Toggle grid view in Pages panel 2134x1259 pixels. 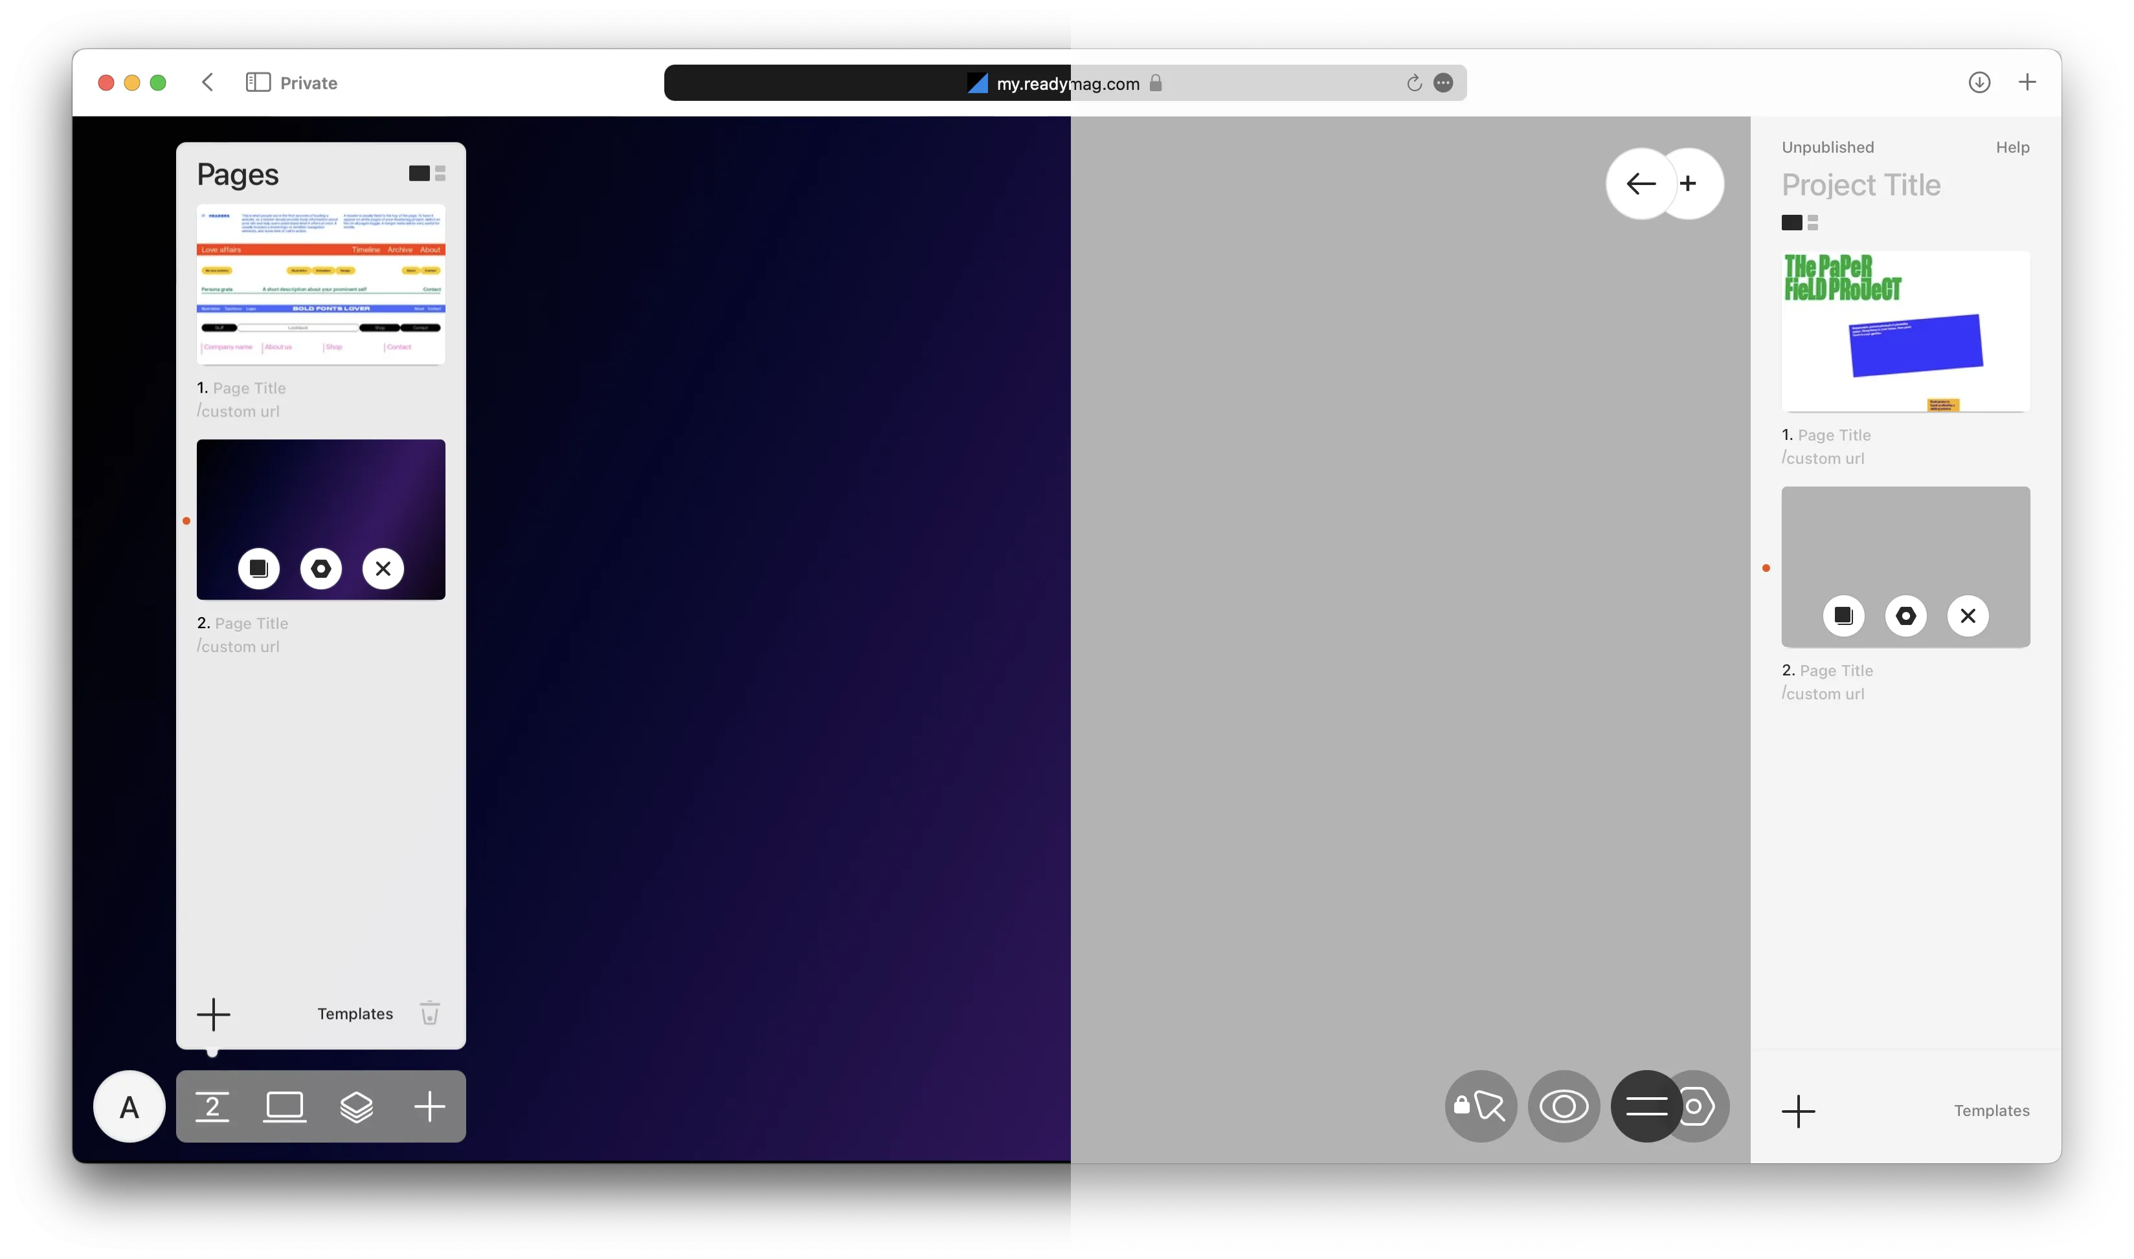441,172
